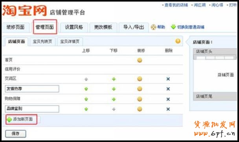
Task: Open the 设置风格 tab
Action: point(74,27)
